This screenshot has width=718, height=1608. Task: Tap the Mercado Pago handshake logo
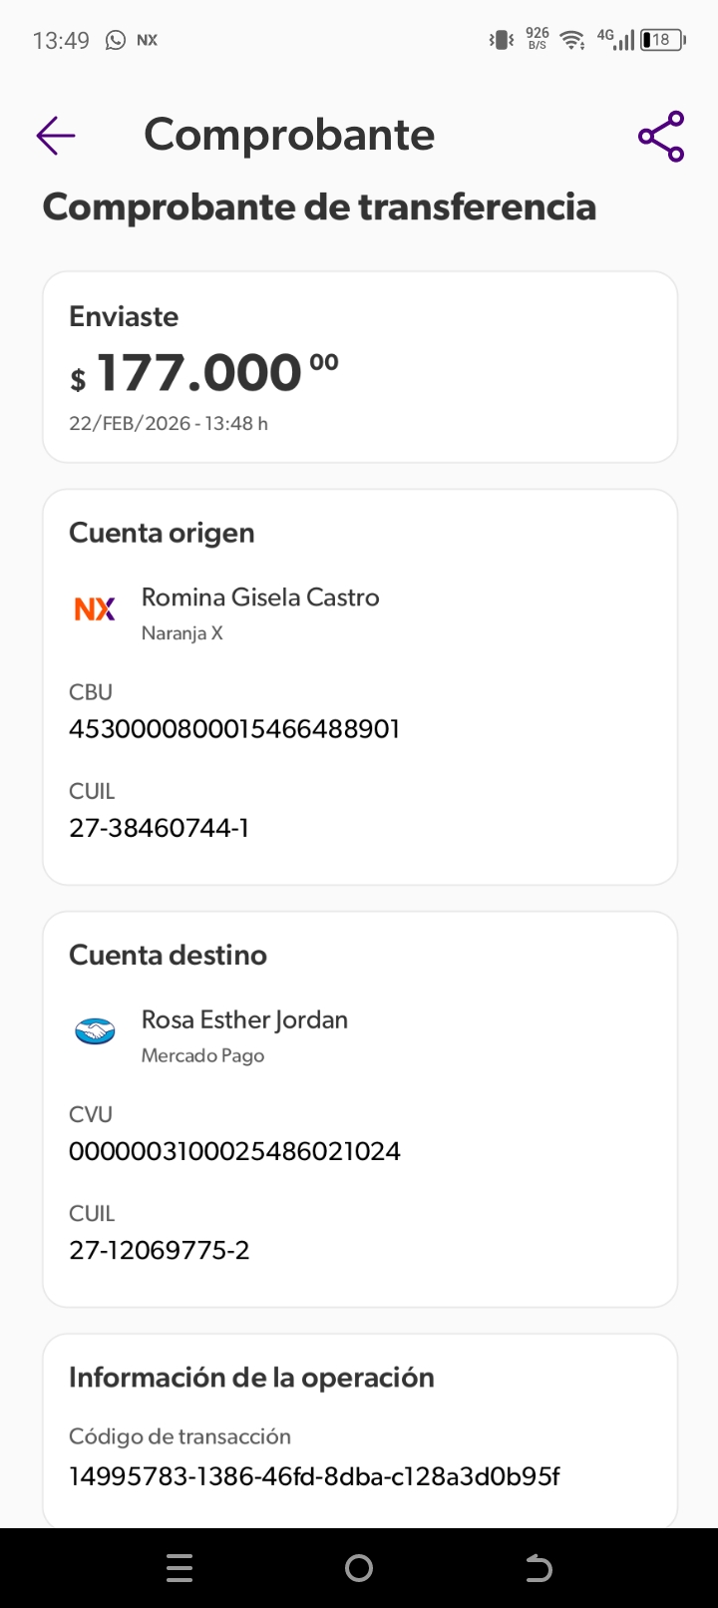point(95,1031)
